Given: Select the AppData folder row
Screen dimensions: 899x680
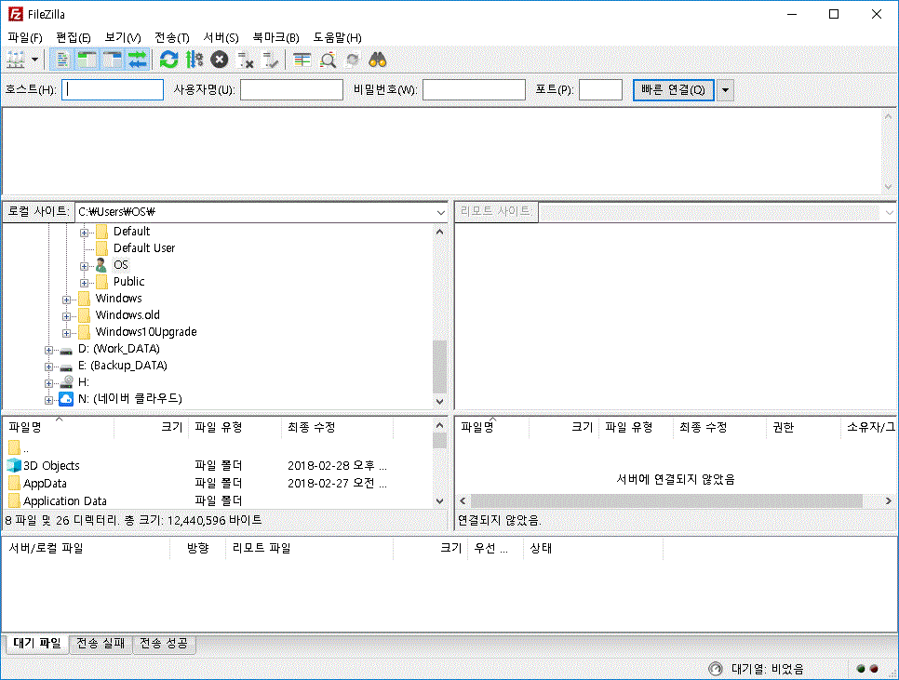Looking at the screenshot, I should coord(217,484).
